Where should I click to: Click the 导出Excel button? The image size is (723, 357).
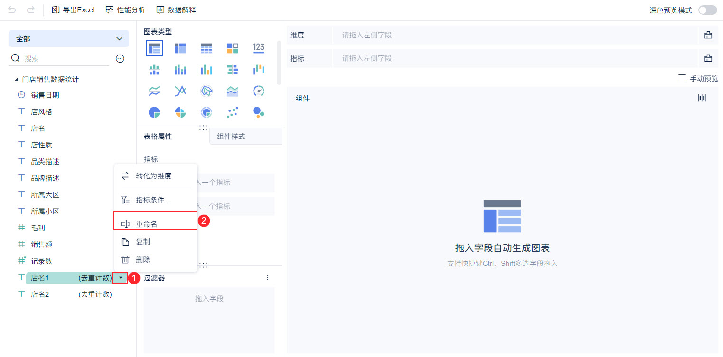(73, 10)
